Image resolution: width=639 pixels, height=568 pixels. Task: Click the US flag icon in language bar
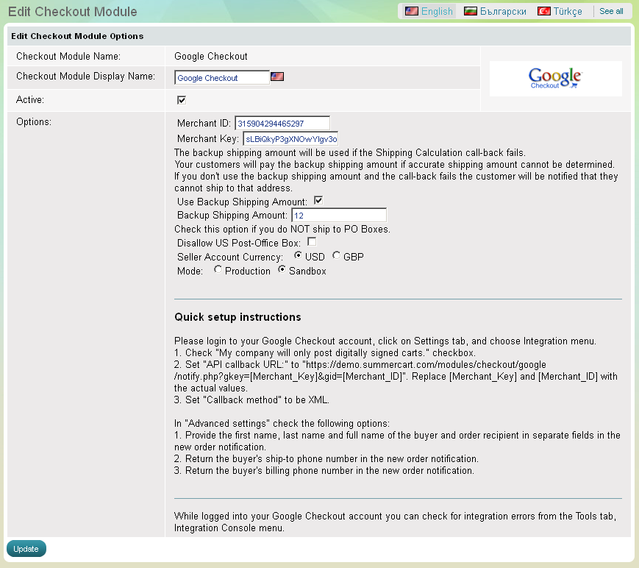click(412, 11)
